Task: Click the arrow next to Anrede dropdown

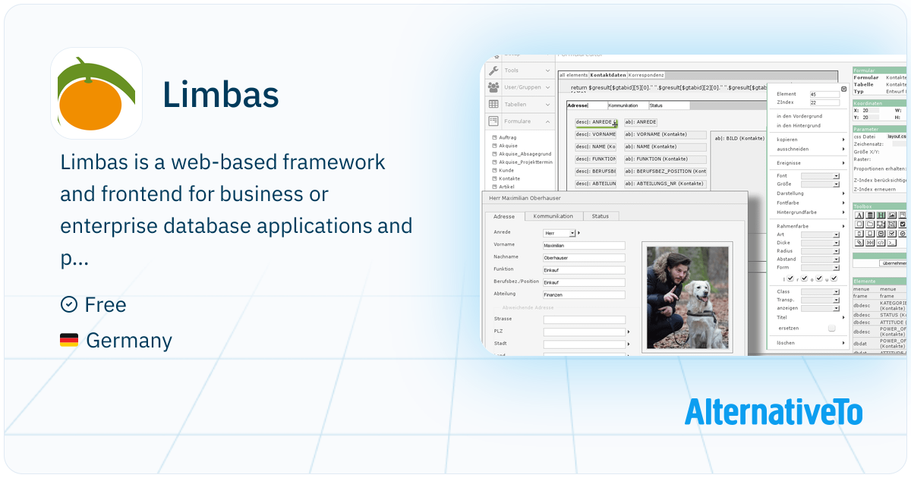Action: [578, 233]
